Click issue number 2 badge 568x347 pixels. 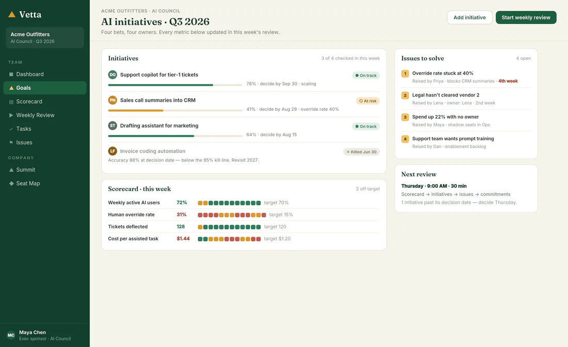coord(405,95)
